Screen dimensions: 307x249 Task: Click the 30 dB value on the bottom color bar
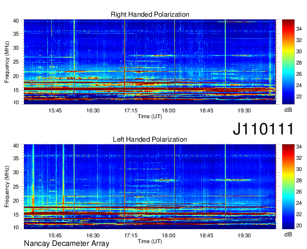(299, 169)
